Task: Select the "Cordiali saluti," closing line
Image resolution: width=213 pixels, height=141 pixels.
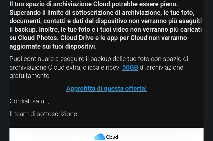Action: (29, 101)
